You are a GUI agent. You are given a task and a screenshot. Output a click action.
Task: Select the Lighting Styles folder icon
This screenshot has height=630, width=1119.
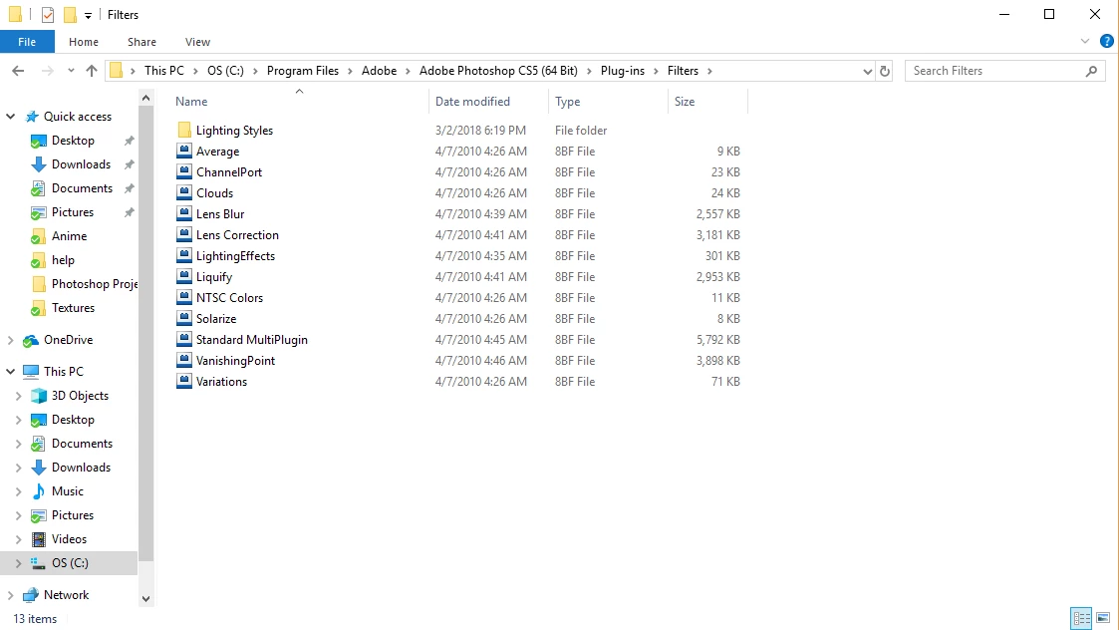click(184, 130)
